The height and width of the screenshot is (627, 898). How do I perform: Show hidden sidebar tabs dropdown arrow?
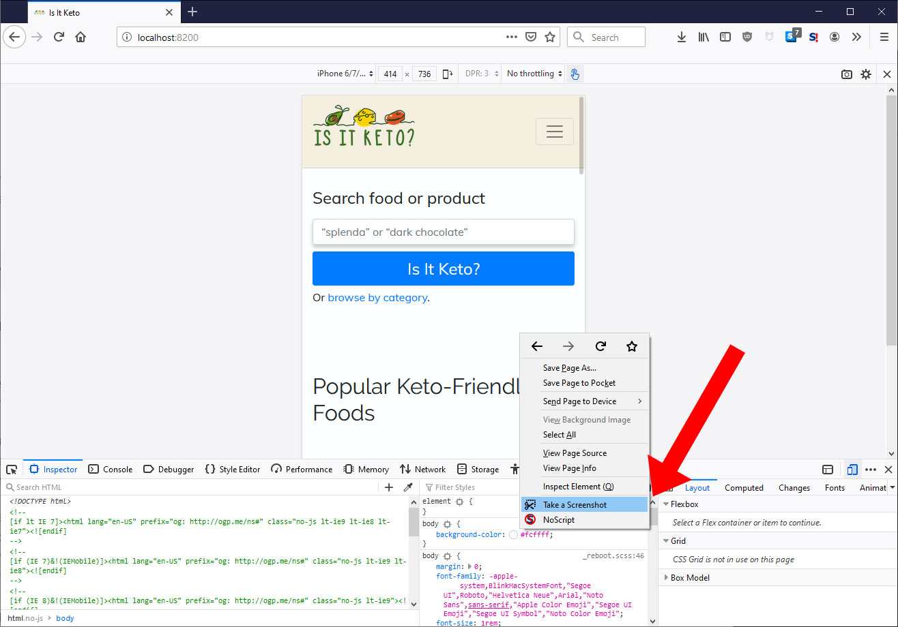coord(893,487)
